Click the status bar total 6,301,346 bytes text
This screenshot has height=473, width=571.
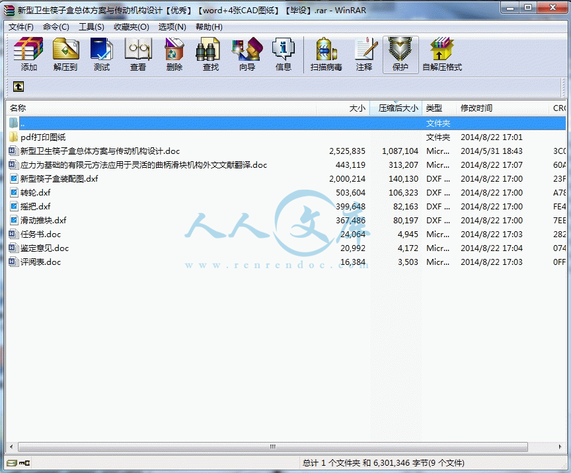click(383, 463)
